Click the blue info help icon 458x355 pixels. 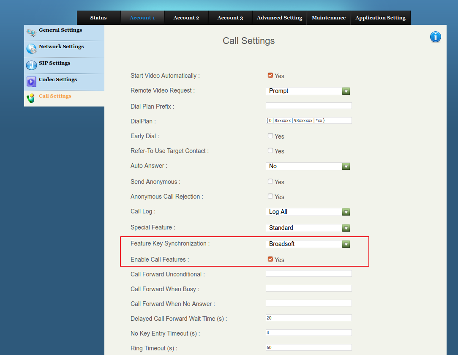pyautogui.click(x=436, y=37)
